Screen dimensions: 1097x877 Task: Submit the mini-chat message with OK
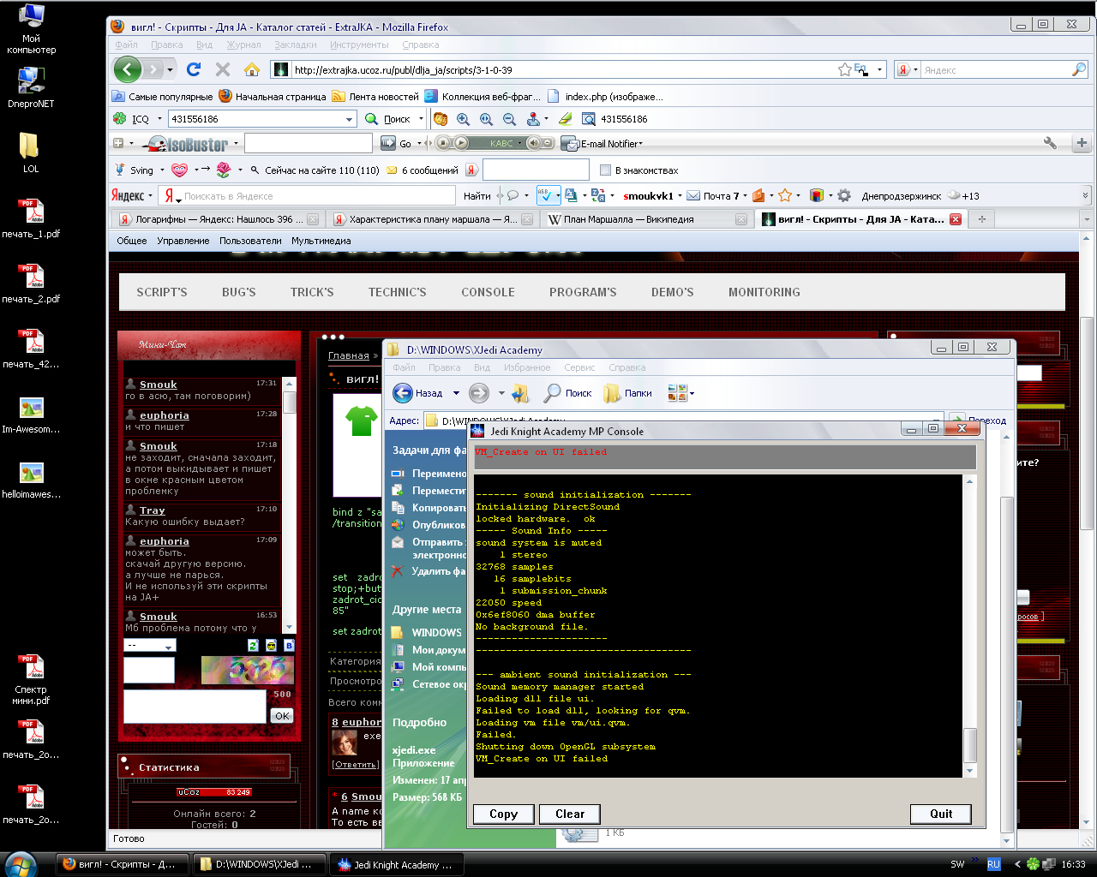pos(282,715)
